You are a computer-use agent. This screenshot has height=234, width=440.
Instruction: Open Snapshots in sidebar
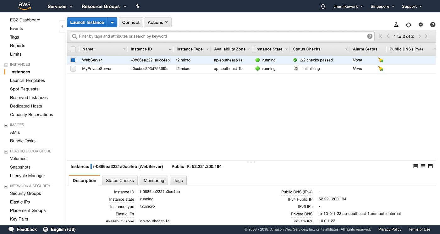coord(20,167)
